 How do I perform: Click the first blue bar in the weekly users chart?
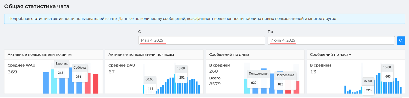pyautogui.click(x=46, y=83)
